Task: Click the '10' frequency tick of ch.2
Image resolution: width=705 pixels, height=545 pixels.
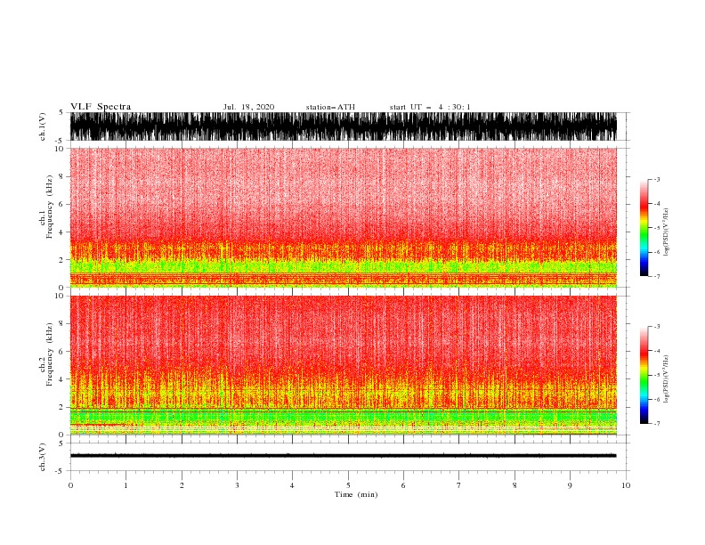Action: [59, 296]
